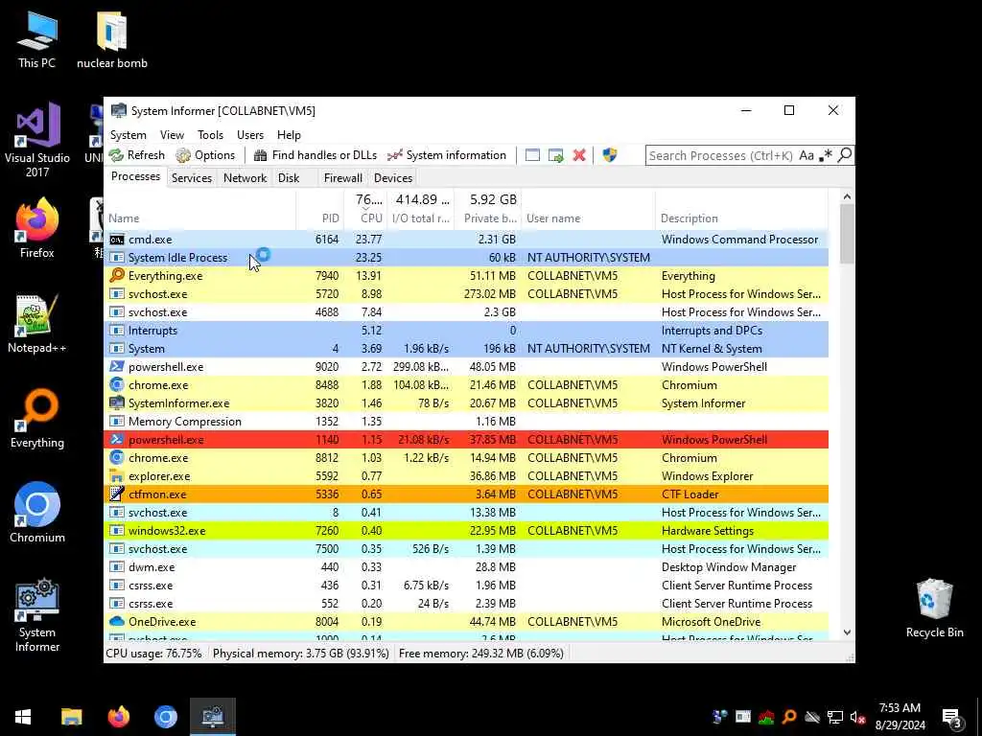Select the Chromium desktop shortcut
The height and width of the screenshot is (736, 982).
pos(37,514)
